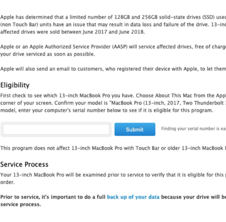Viewport: 226px width, 222px height.
Task: Open the "back up of your data" link
Action: pyautogui.click(x=133, y=197)
